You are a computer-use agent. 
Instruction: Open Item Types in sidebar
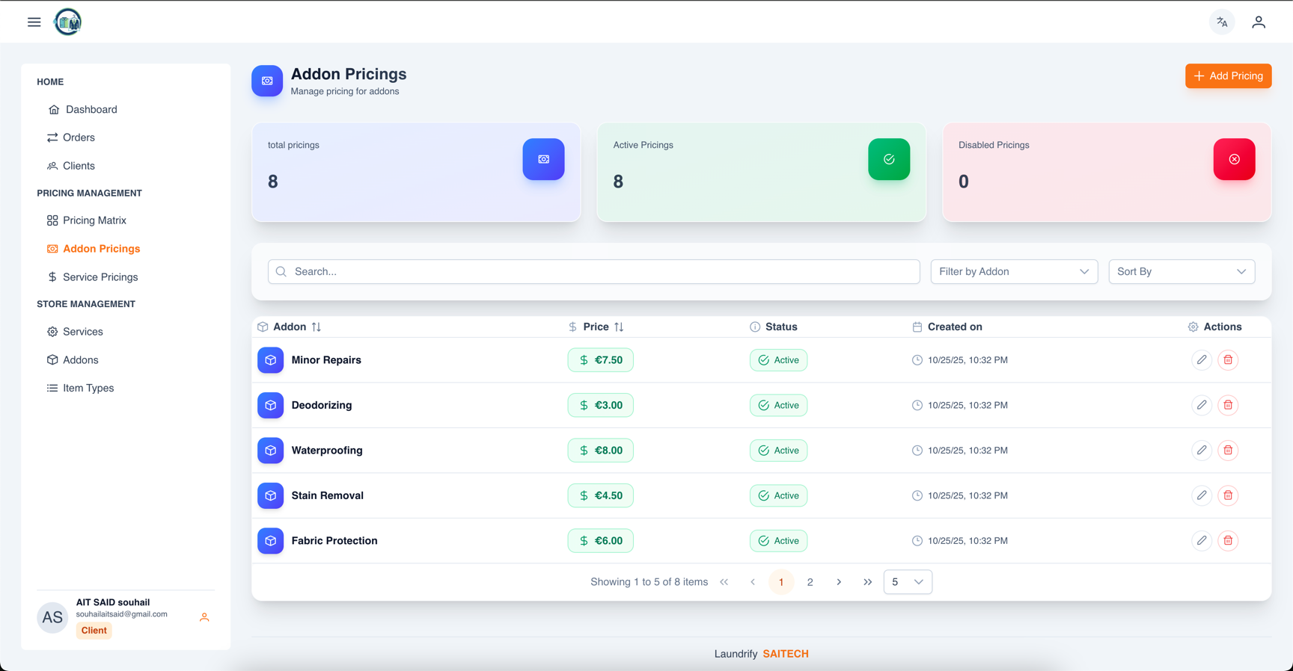[x=80, y=389]
